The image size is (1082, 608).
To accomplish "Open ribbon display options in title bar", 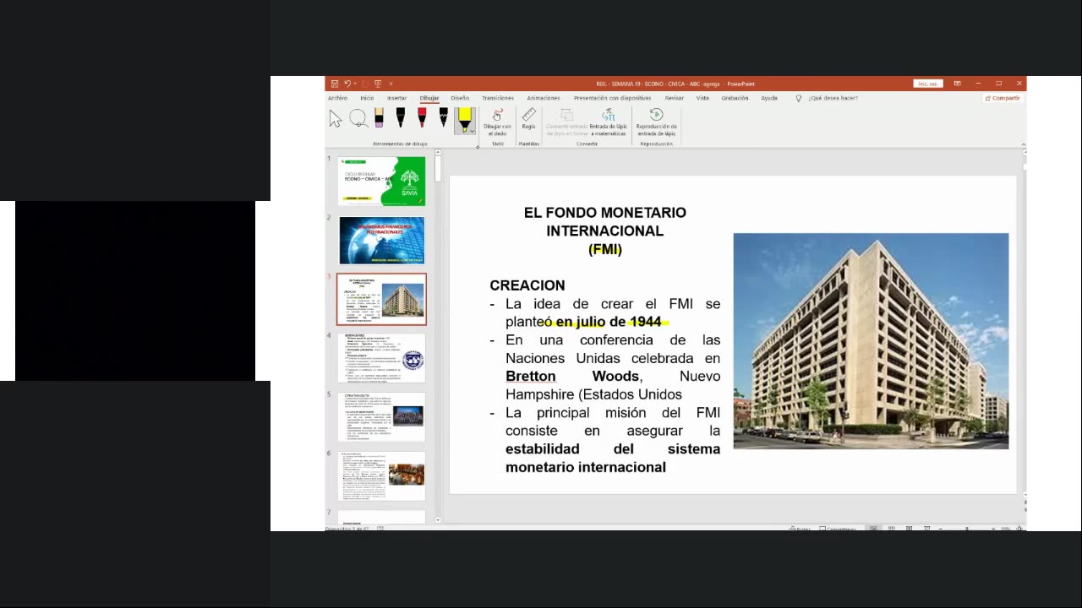I will pos(958,84).
